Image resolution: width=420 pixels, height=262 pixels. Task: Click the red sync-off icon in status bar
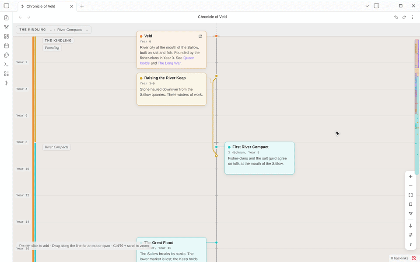pyautogui.click(x=414, y=258)
